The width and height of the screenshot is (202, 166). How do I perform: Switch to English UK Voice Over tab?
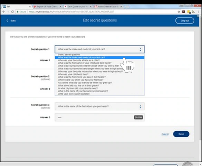[x=47, y=7]
